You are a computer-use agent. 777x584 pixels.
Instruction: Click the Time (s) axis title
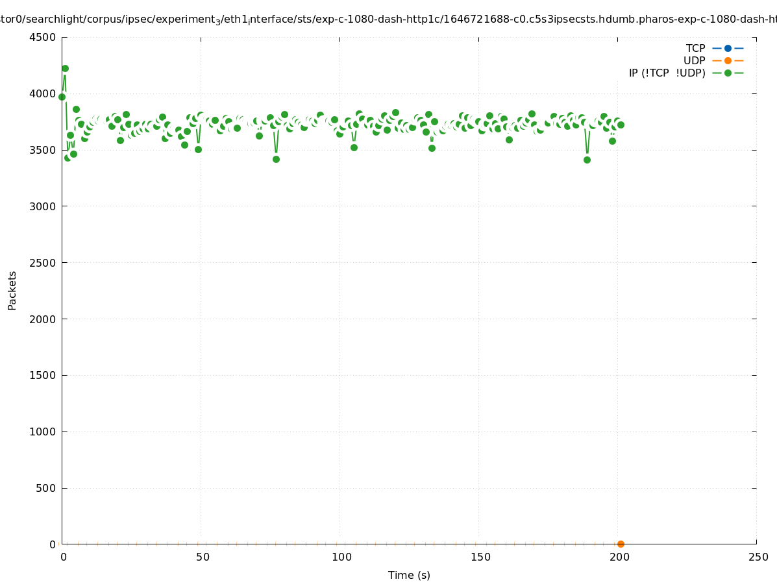(x=409, y=575)
